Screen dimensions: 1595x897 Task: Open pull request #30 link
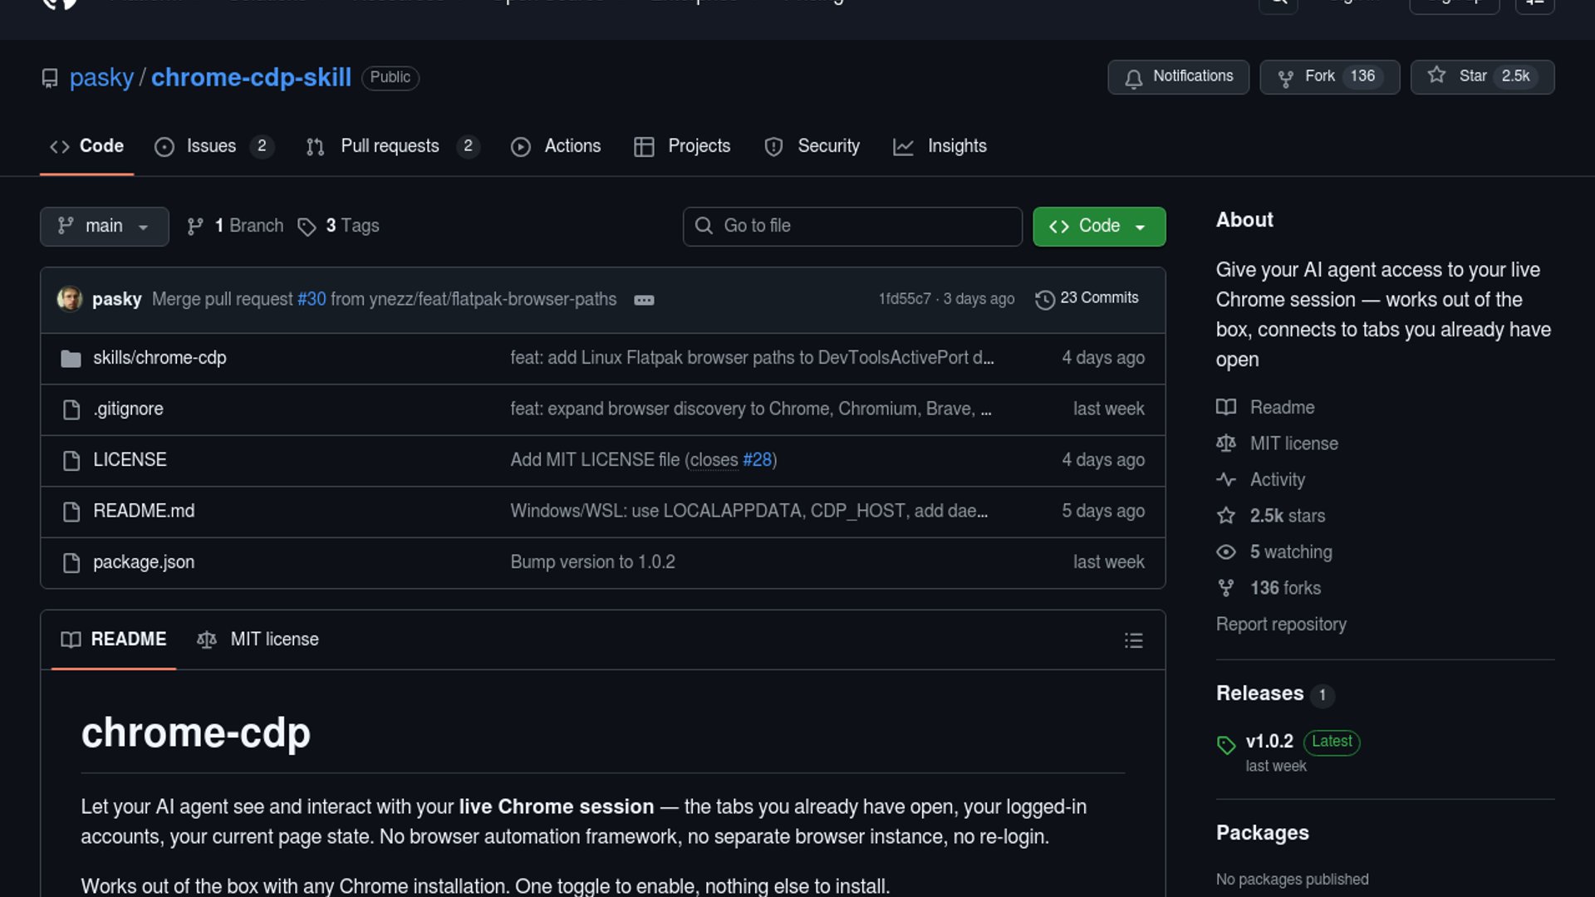point(312,299)
